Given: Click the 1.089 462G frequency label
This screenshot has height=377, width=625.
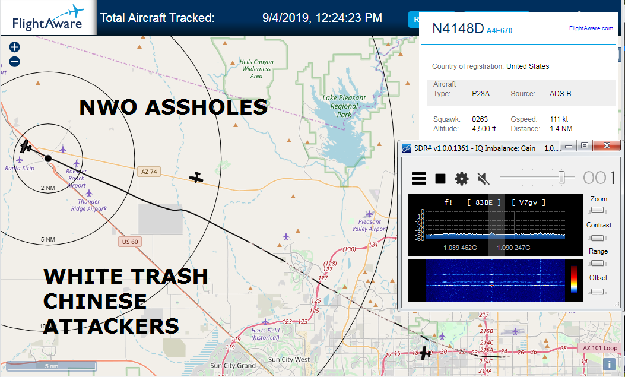Looking at the screenshot, I should [460, 248].
